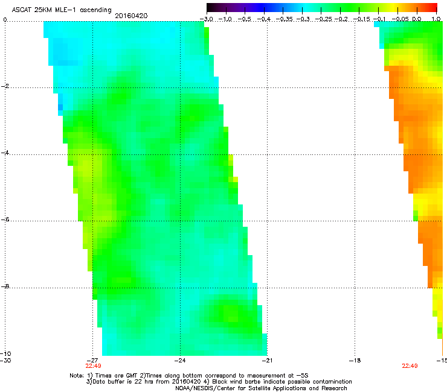Click the latitude axis label -4
The image size is (447, 392).
[5, 153]
